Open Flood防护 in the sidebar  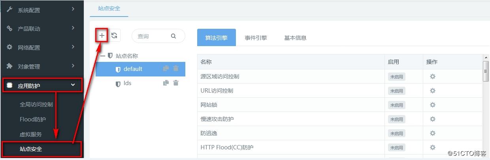coord(33,119)
